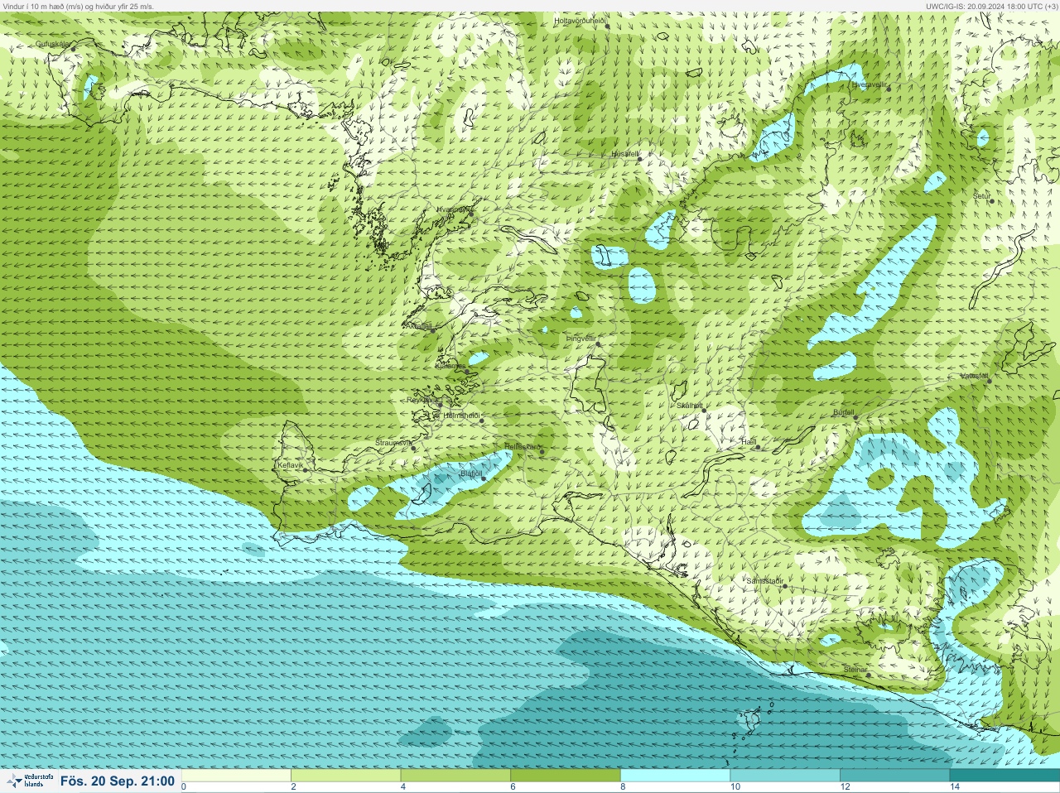Select the darkest teal swatch above 14 m/s

1005,776
